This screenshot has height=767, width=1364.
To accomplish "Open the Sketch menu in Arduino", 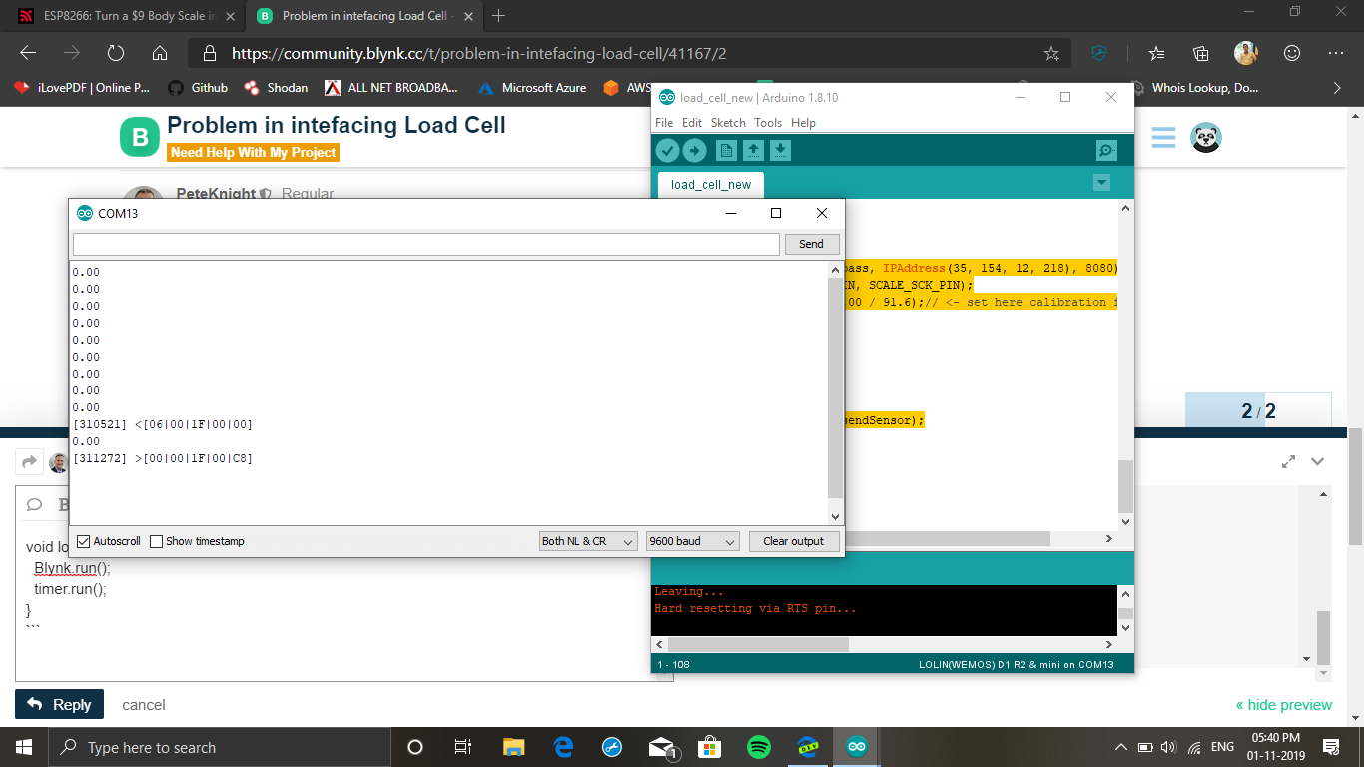I will 728,123.
